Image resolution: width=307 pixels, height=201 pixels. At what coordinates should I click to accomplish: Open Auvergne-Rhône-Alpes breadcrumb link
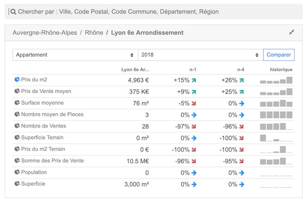pos(45,33)
